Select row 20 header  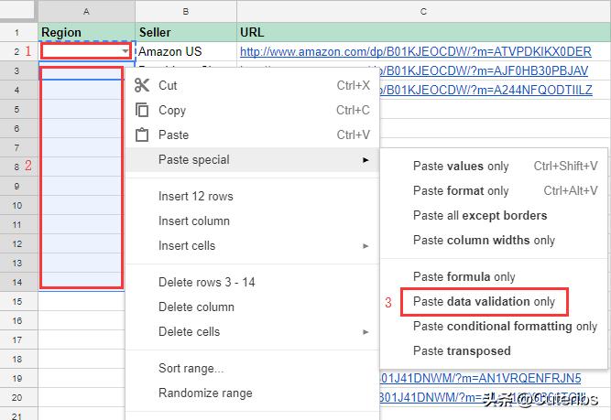tap(16, 397)
